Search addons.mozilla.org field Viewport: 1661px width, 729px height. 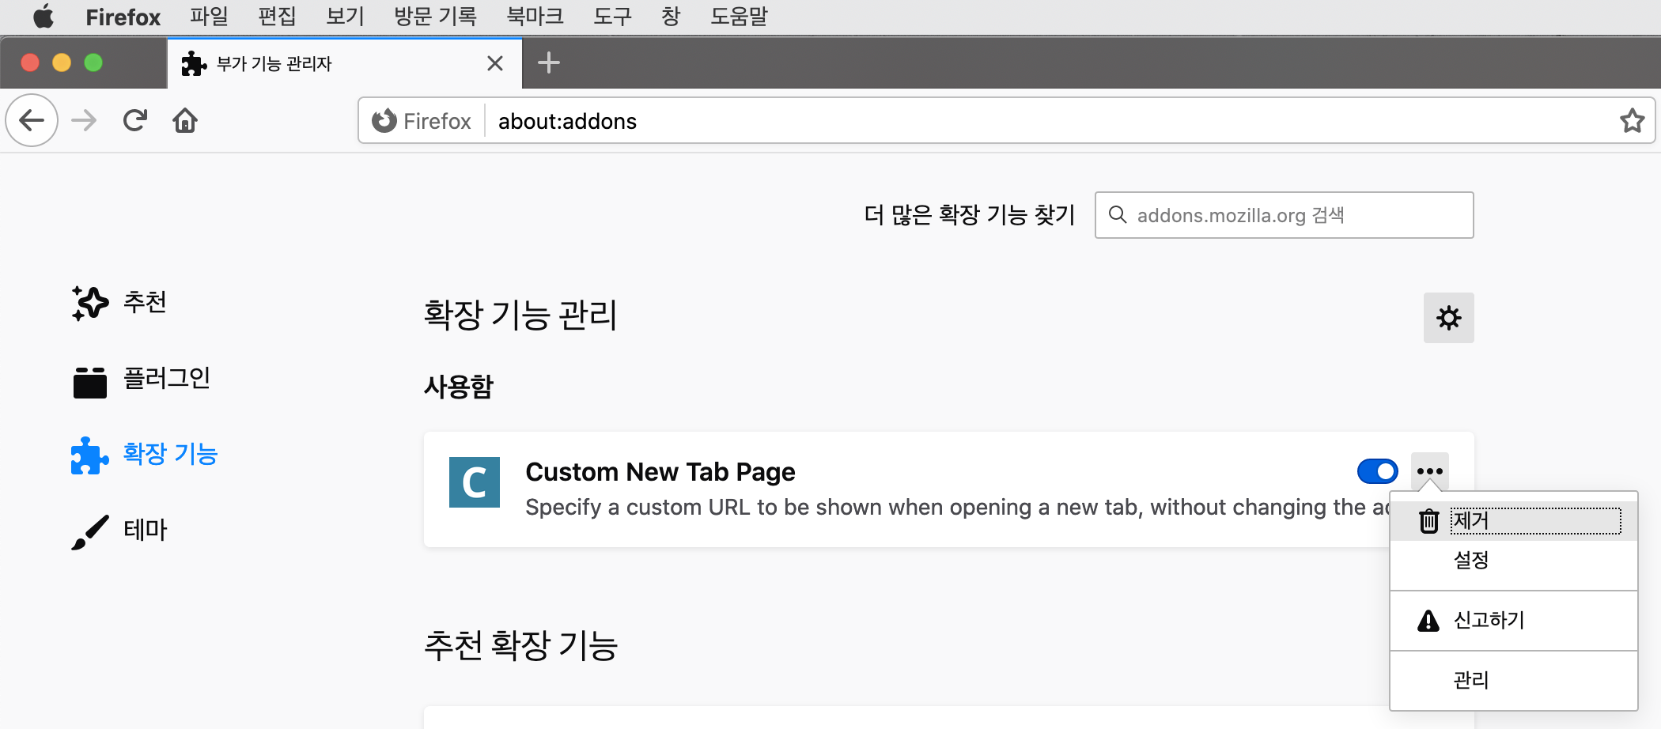tap(1284, 215)
